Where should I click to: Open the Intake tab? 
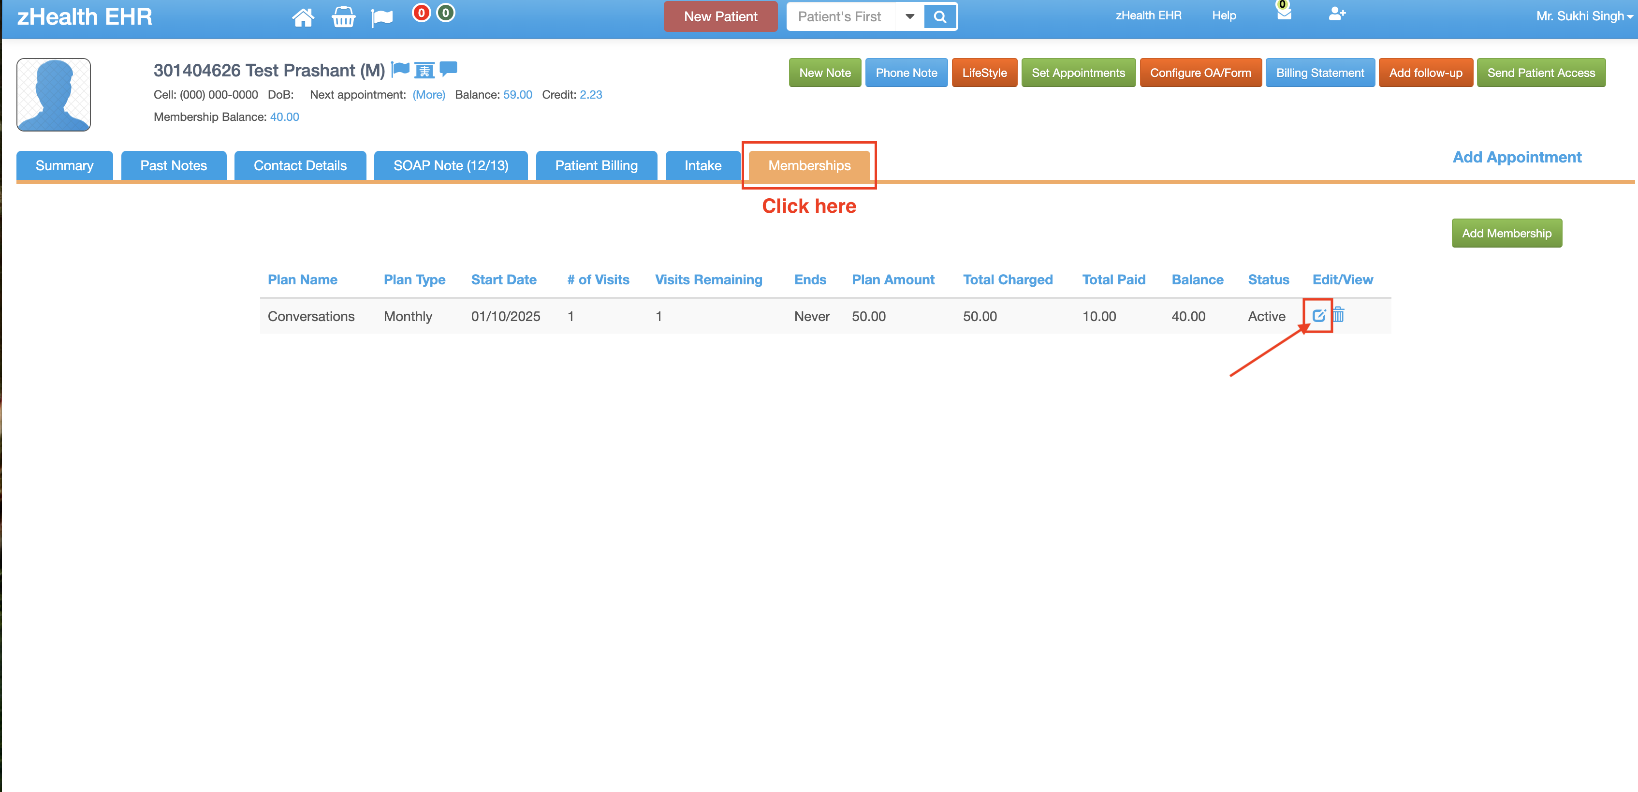702,165
